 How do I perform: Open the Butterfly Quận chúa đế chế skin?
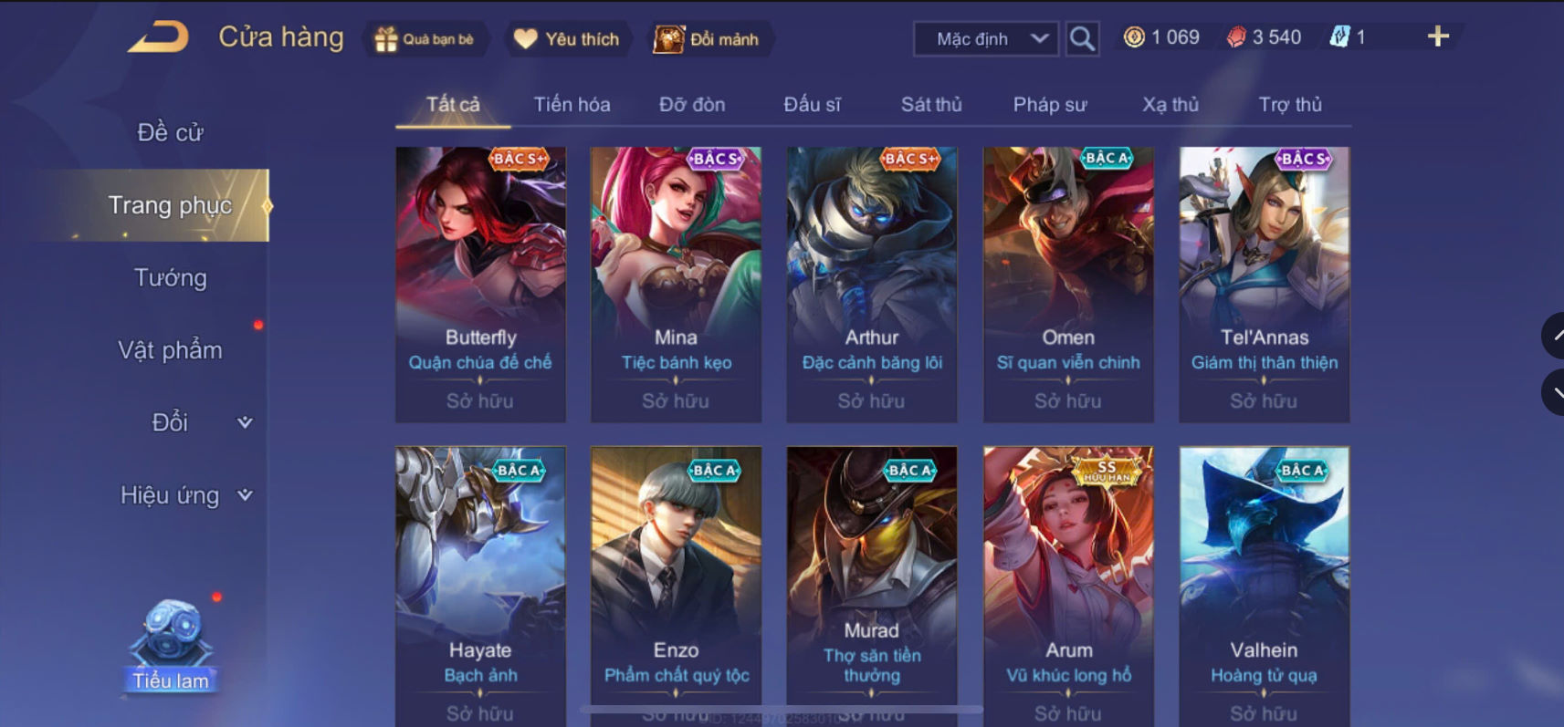(480, 284)
